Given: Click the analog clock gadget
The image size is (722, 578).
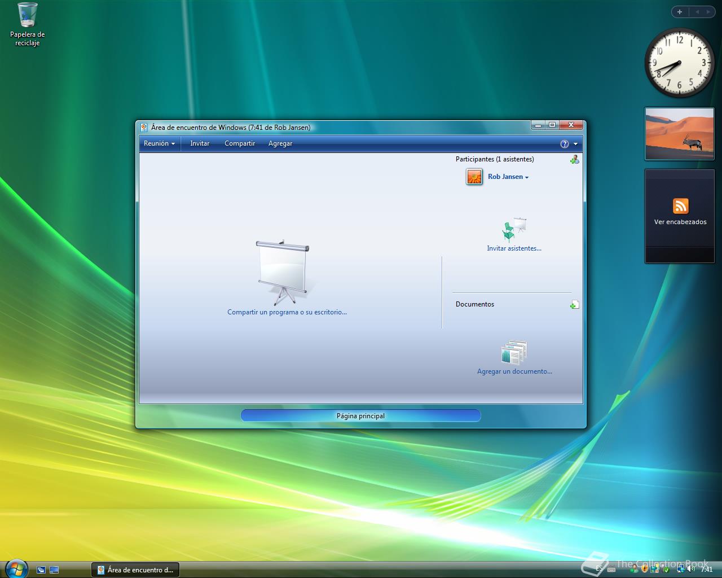Looking at the screenshot, I should click(x=679, y=63).
